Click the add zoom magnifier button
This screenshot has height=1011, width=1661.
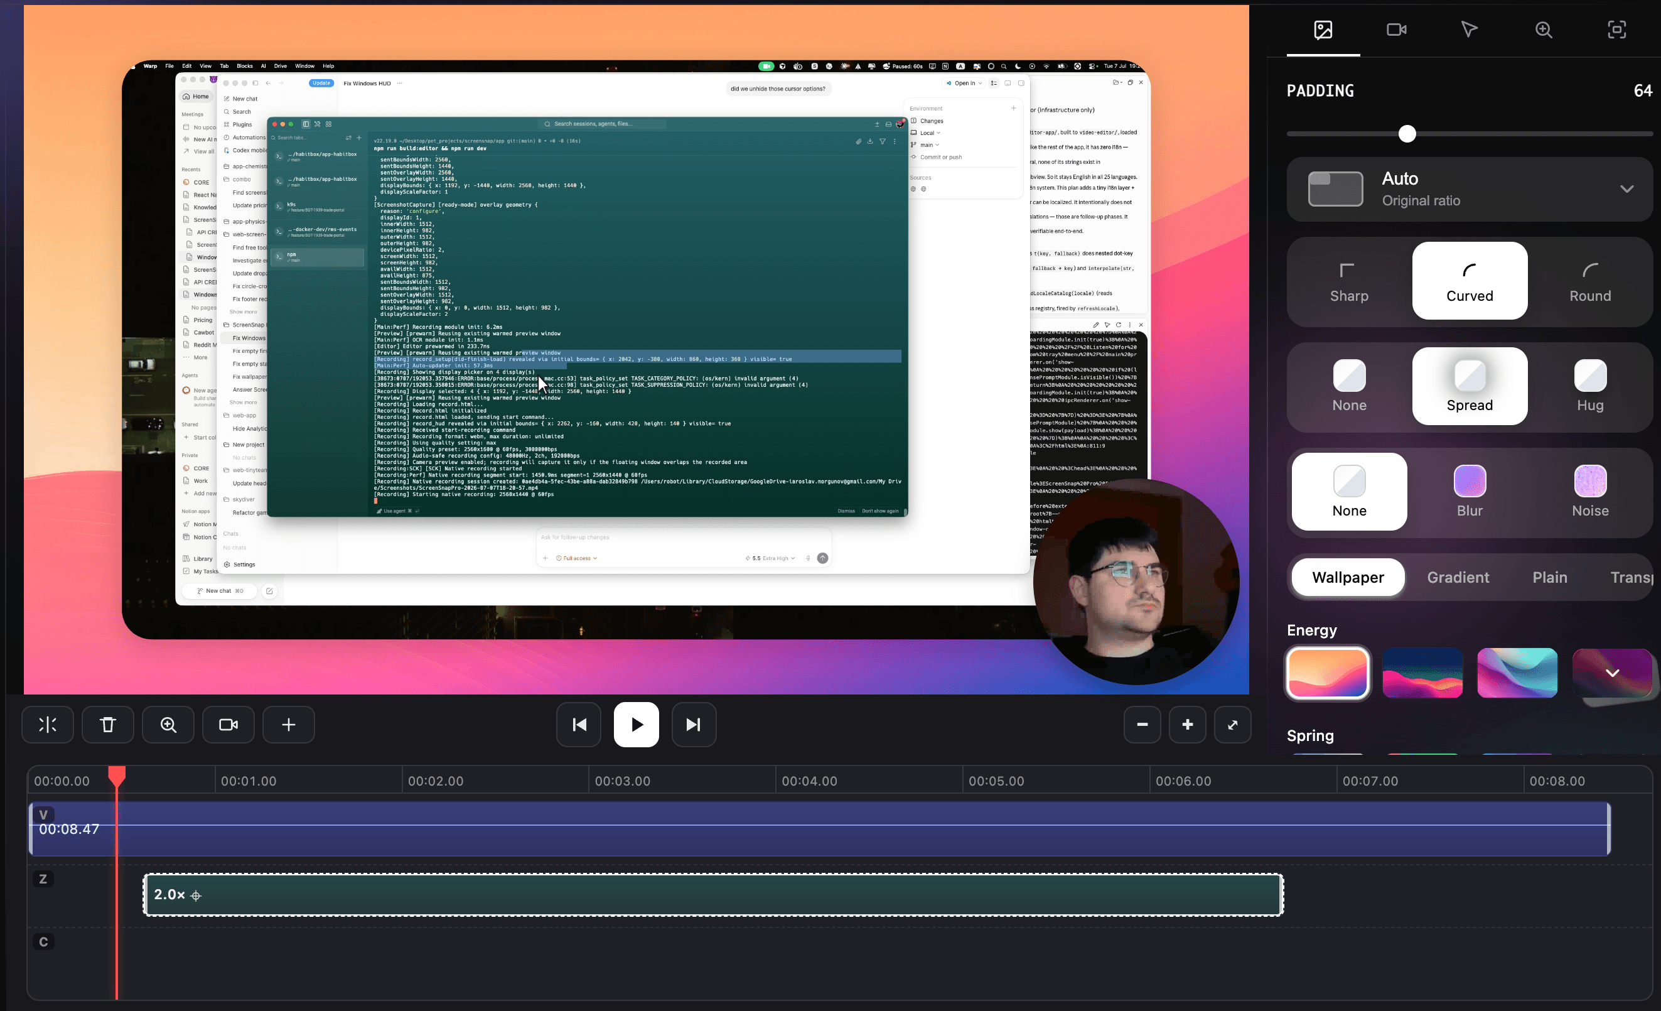[x=168, y=725]
